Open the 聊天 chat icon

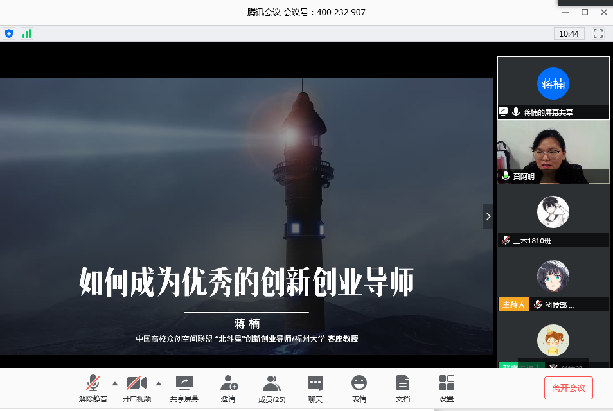click(x=315, y=388)
